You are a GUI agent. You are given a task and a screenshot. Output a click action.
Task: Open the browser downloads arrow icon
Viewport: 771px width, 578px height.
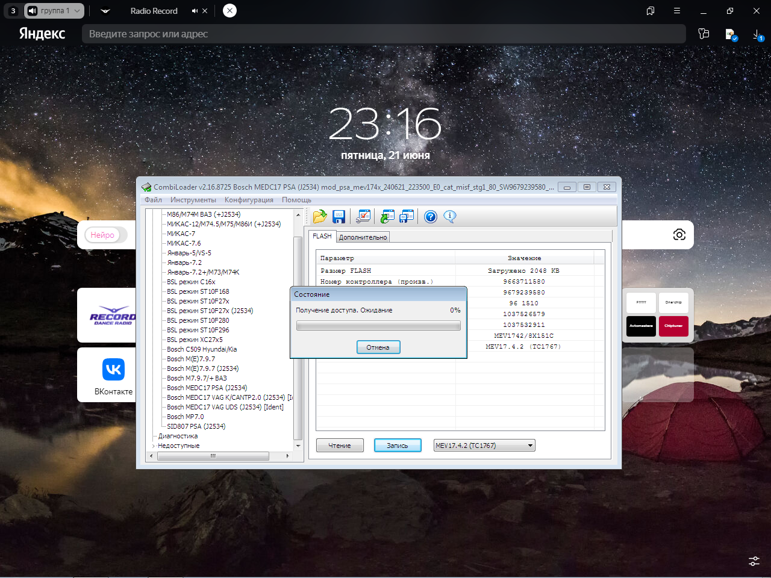(x=758, y=35)
